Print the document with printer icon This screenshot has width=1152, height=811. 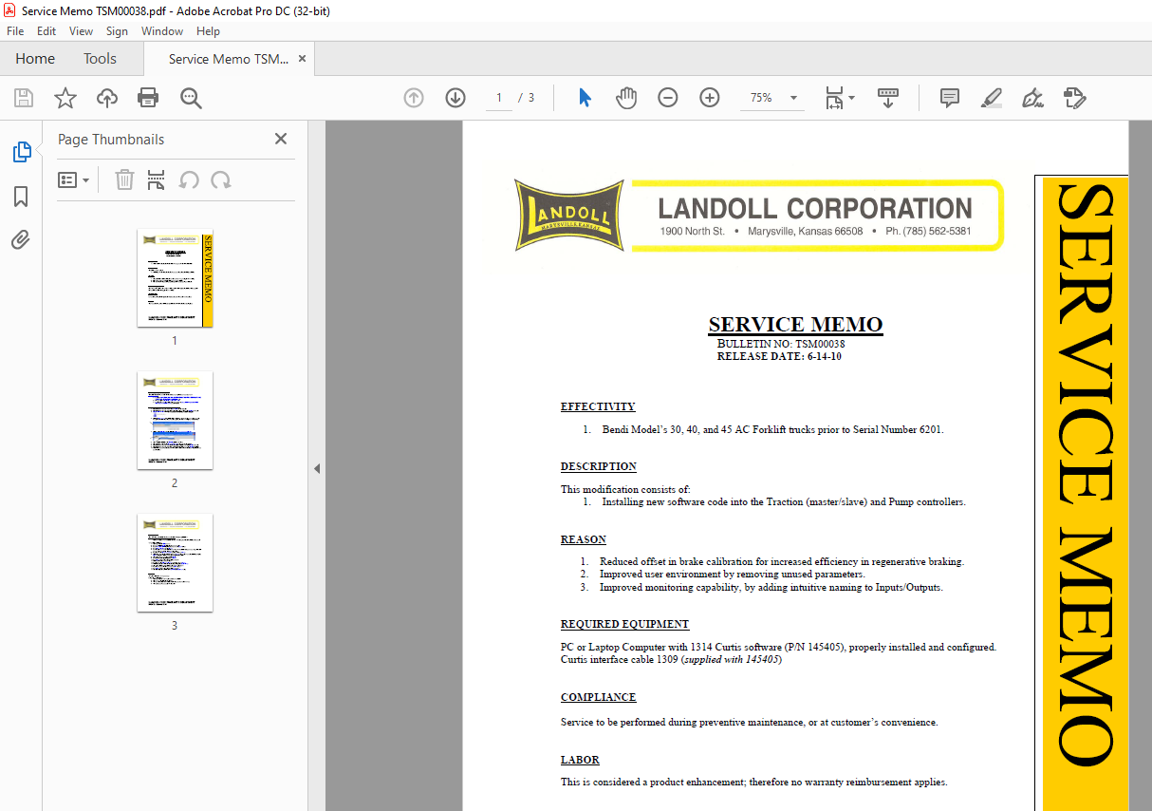148,98
